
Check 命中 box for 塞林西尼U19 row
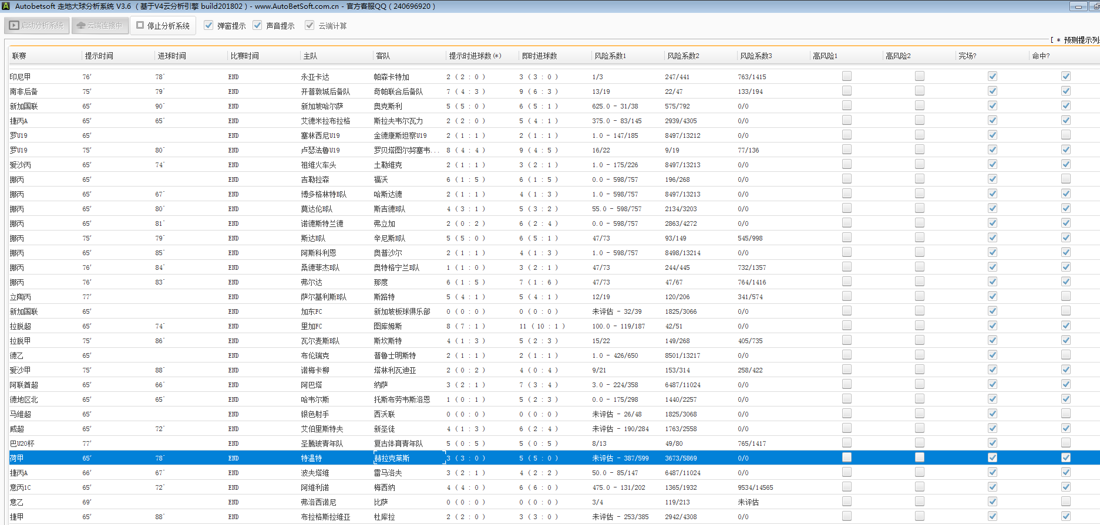[1065, 135]
